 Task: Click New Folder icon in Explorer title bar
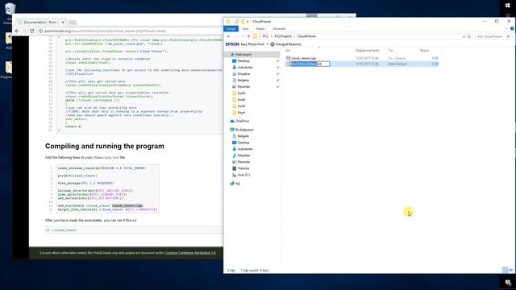[x=243, y=22]
